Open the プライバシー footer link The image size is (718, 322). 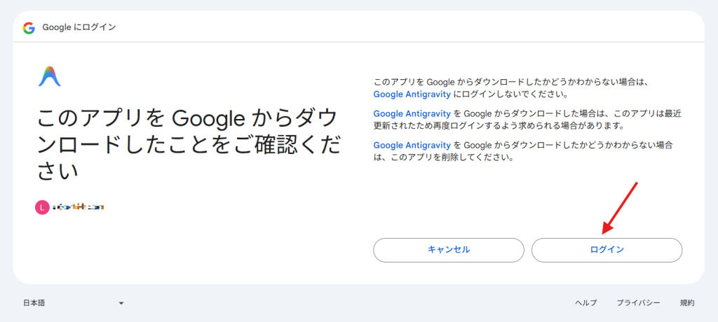(638, 303)
